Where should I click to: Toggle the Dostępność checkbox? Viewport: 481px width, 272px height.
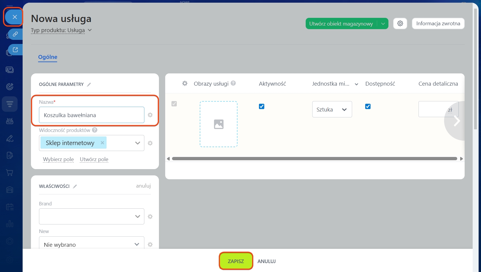[x=368, y=106]
